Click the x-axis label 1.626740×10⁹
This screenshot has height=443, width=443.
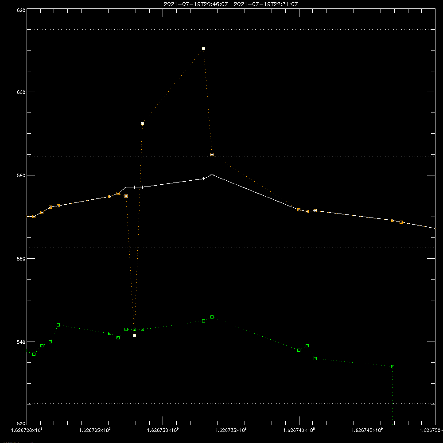click(x=299, y=430)
